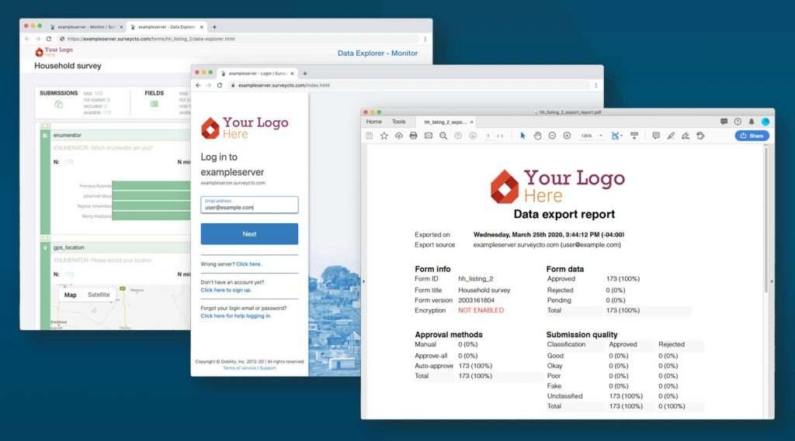Open the chat icon in PDF header
The width and height of the screenshot is (795, 441).
tap(724, 122)
